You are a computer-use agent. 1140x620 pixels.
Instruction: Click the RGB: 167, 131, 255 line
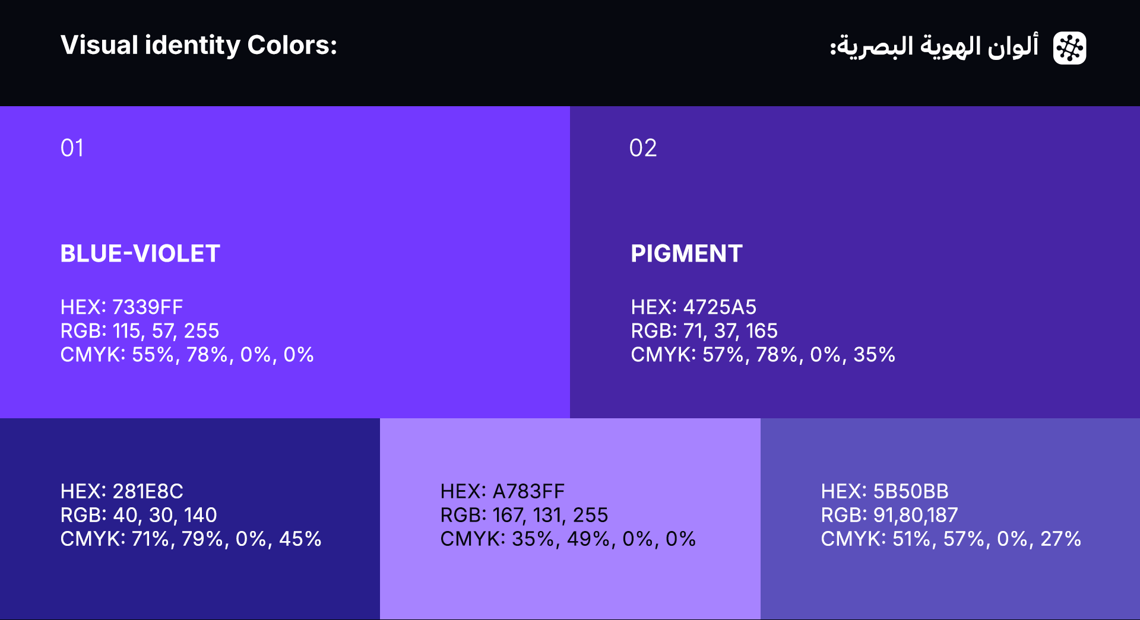[x=524, y=515]
